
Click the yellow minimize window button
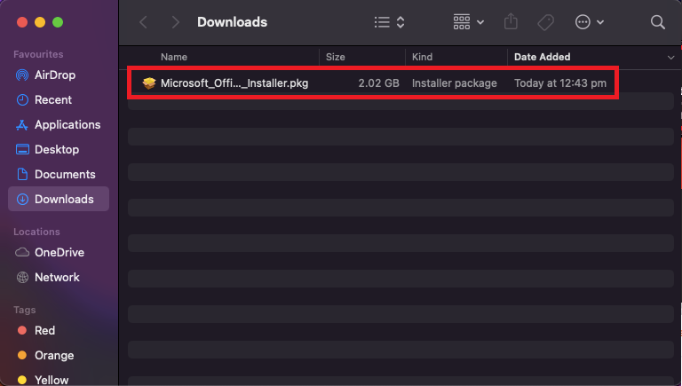tap(40, 22)
